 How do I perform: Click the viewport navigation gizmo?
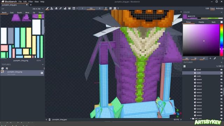click(x=178, y=113)
